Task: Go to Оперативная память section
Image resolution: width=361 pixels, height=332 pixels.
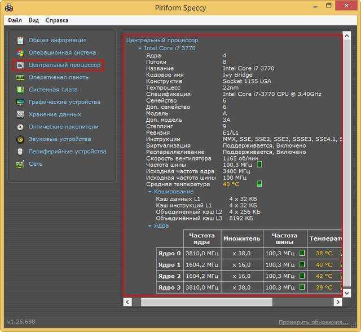Action: pos(59,78)
